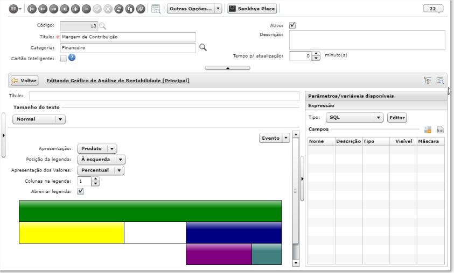
Task: Expand the left side panel arrow
Action: coord(3,135)
